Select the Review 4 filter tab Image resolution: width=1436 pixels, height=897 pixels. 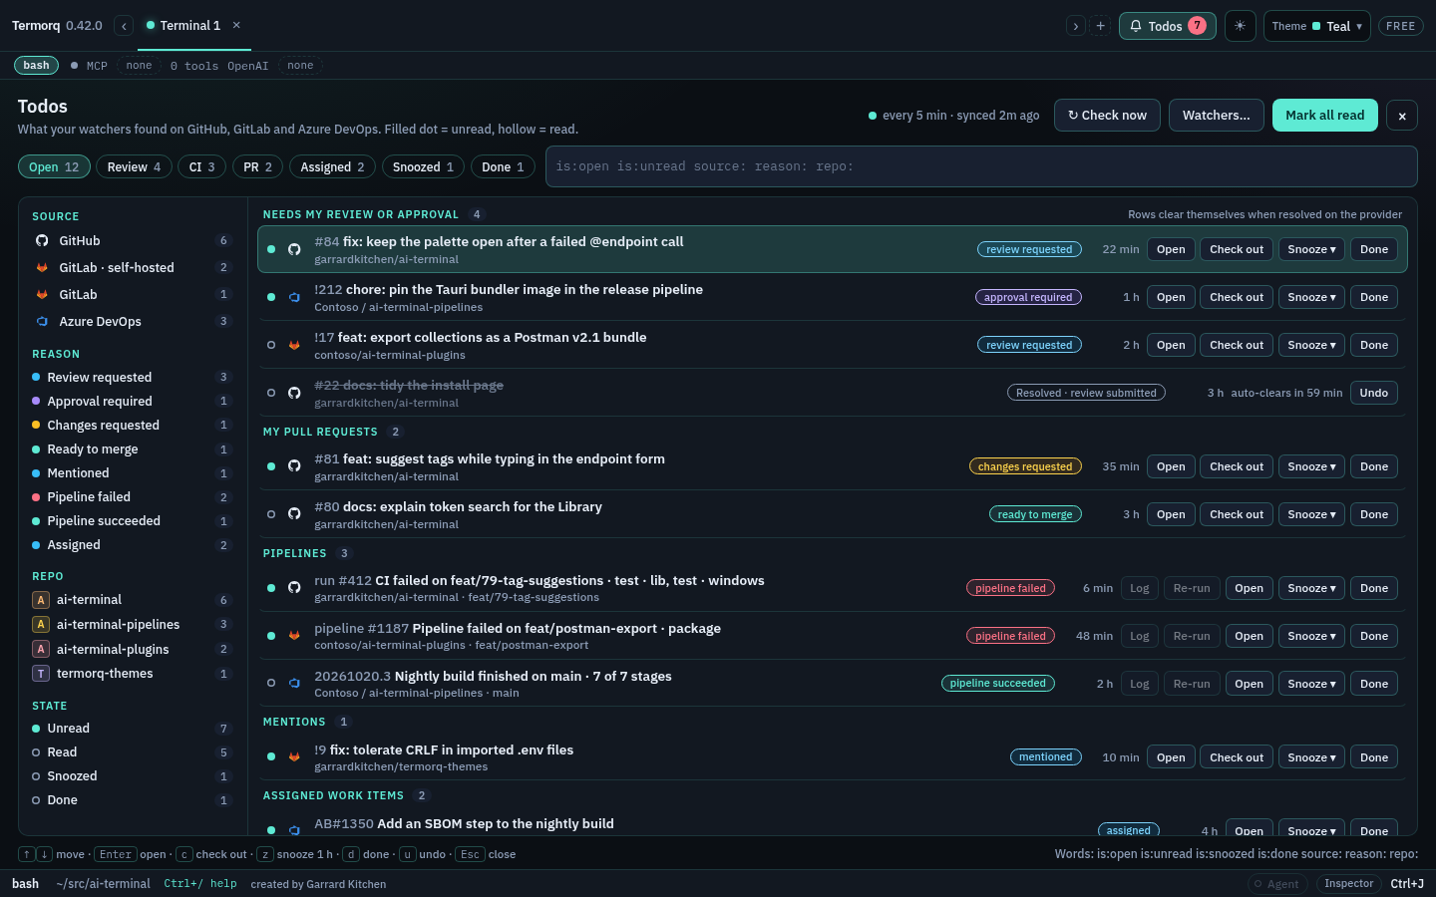pos(134,166)
